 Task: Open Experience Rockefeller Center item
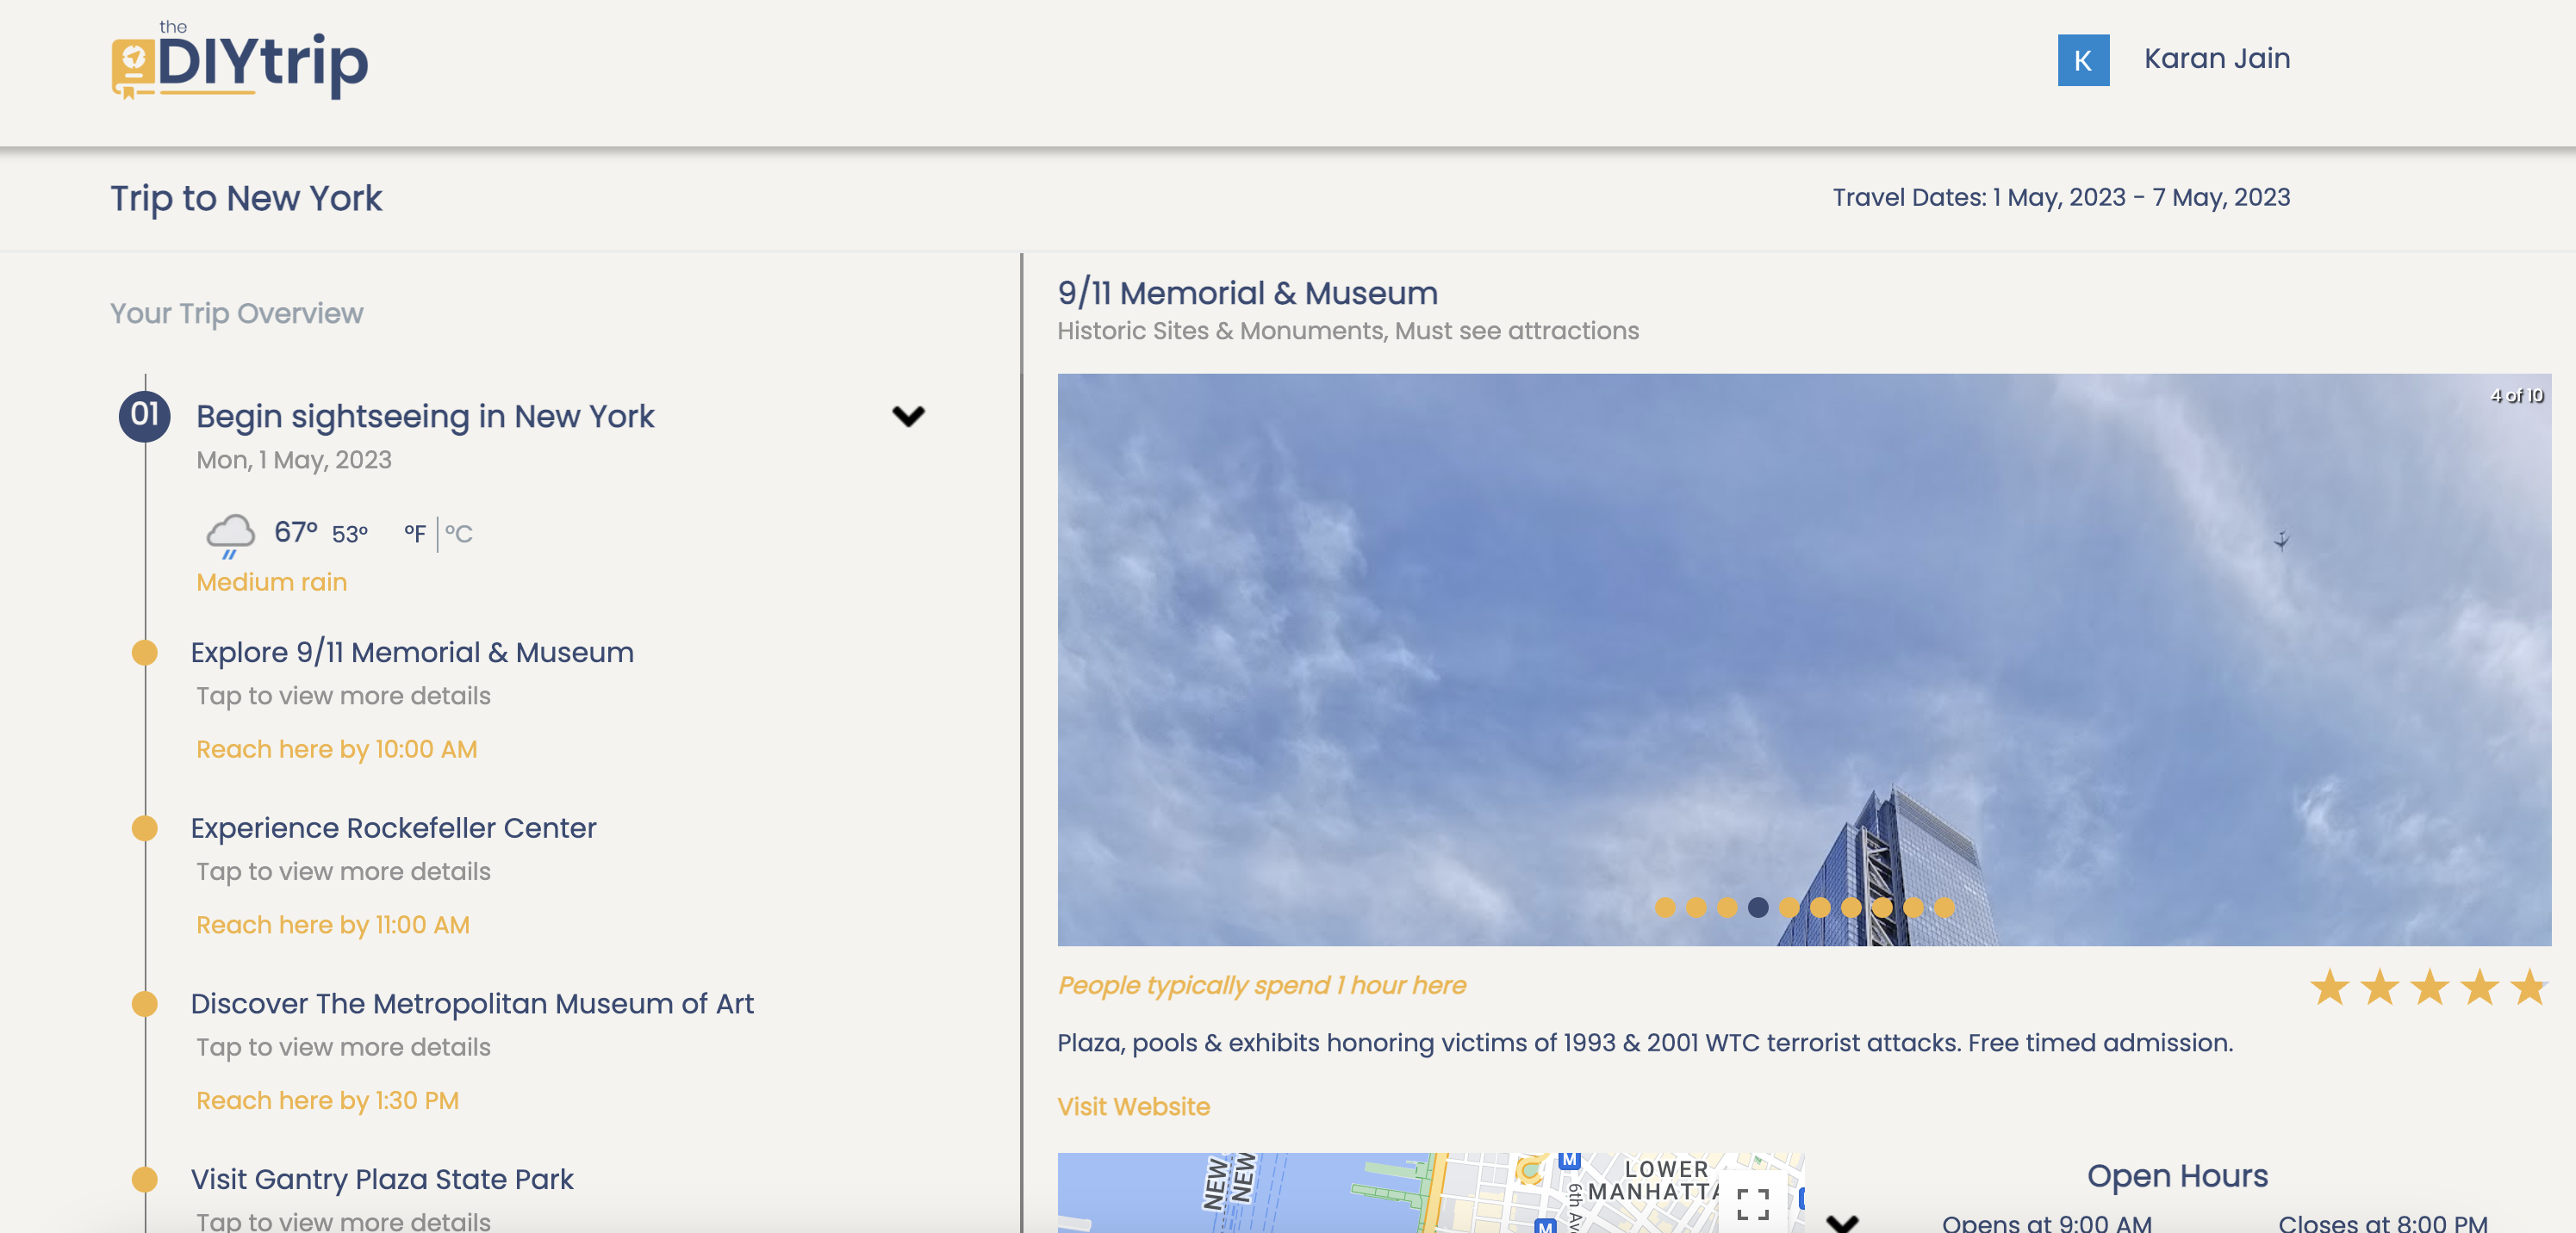[393, 828]
